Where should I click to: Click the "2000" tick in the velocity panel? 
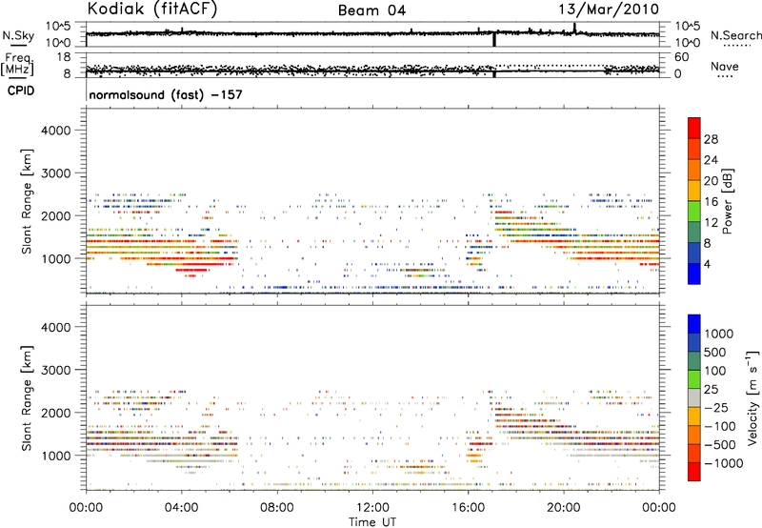click(x=56, y=413)
